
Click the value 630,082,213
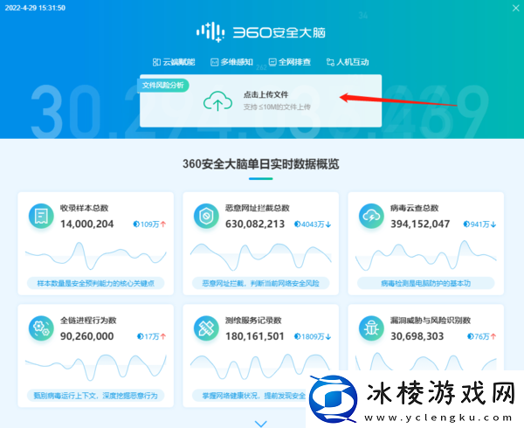pyautogui.click(x=255, y=224)
